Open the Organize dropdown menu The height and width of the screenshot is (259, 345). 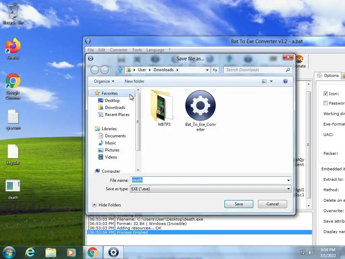104,81
